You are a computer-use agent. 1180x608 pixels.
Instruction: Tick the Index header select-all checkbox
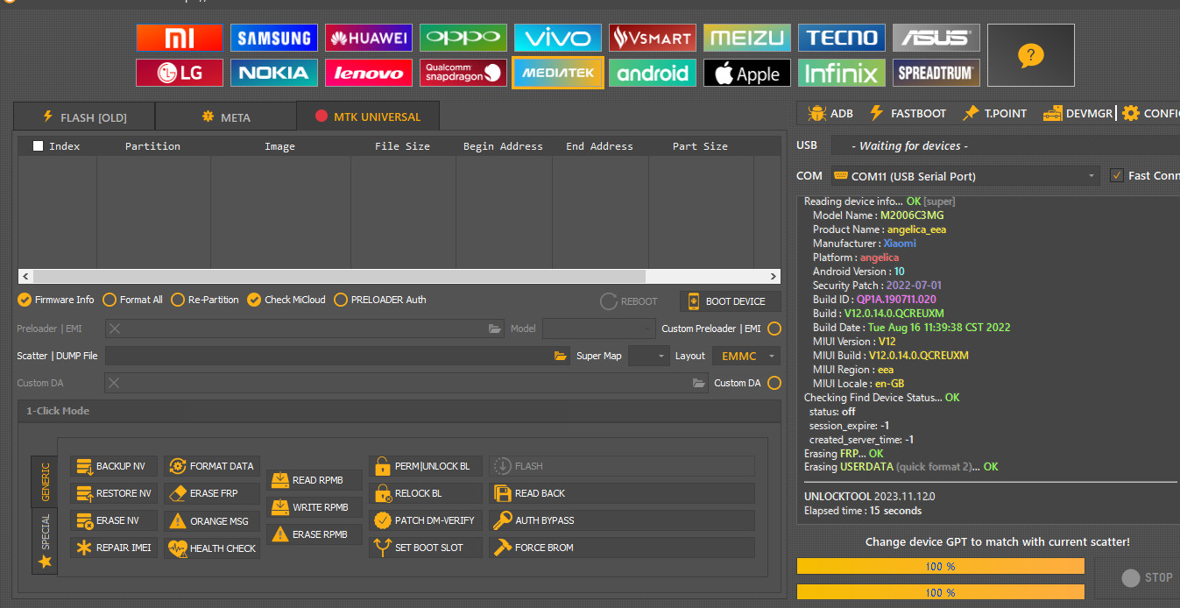pos(38,146)
